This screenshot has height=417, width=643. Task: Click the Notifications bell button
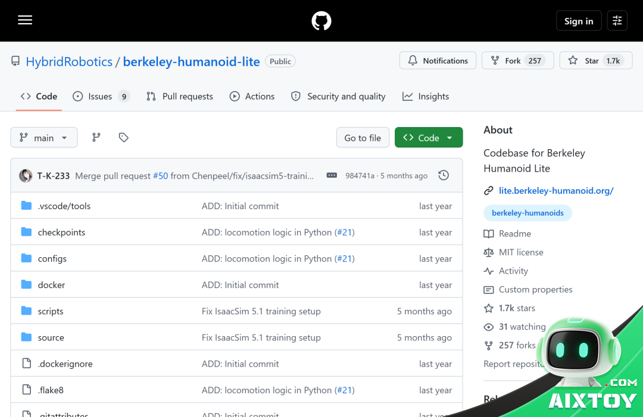coord(438,61)
